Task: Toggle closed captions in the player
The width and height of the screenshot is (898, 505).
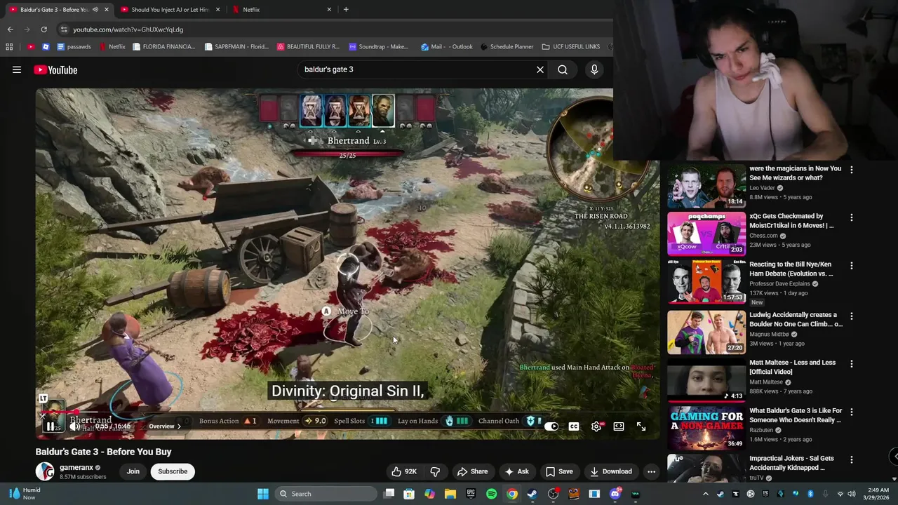Action: pyautogui.click(x=574, y=426)
